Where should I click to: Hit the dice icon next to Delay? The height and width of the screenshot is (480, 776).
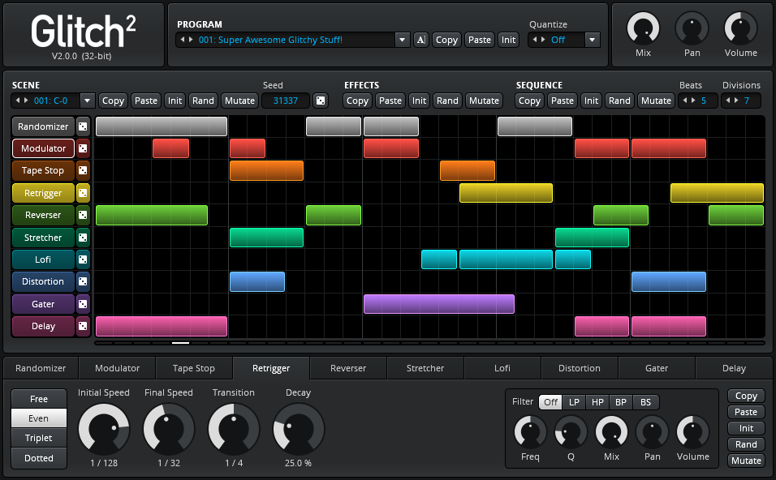[x=83, y=326]
